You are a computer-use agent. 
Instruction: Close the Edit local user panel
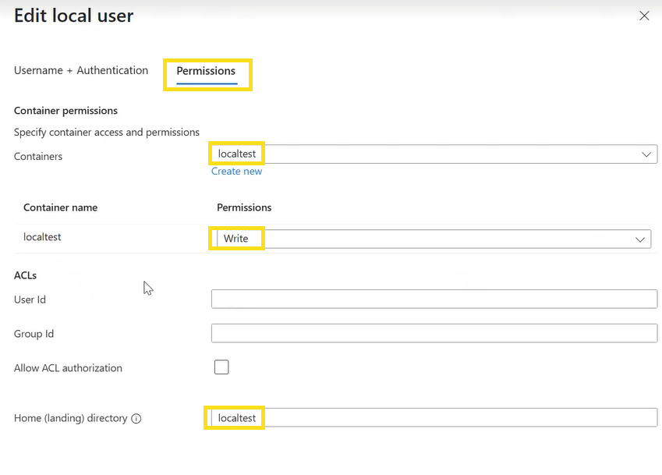[x=644, y=16]
